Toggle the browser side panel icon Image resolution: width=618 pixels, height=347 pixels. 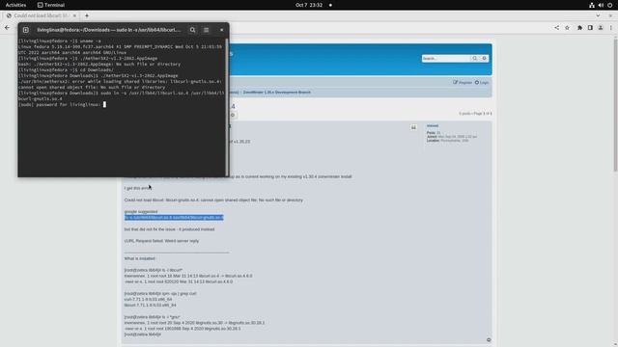[x=590, y=28]
